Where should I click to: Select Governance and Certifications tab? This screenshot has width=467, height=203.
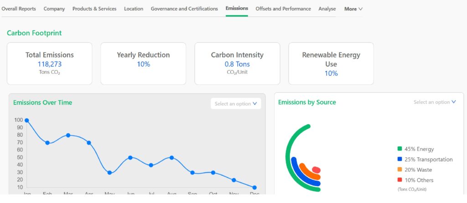coord(184,9)
